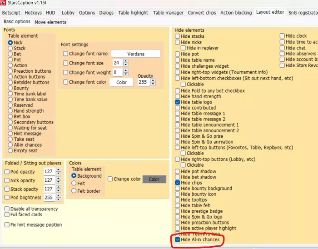Select the Bounty radio option
The image size is (318, 249).
pyautogui.click(x=10, y=88)
